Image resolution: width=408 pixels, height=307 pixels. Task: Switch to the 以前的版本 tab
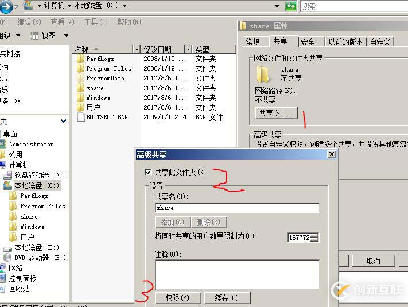345,42
